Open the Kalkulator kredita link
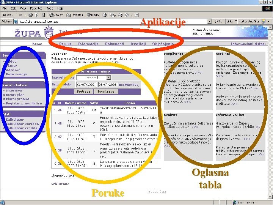Image resolution: width=273 pixels, height=205 pixels. coord(22,128)
